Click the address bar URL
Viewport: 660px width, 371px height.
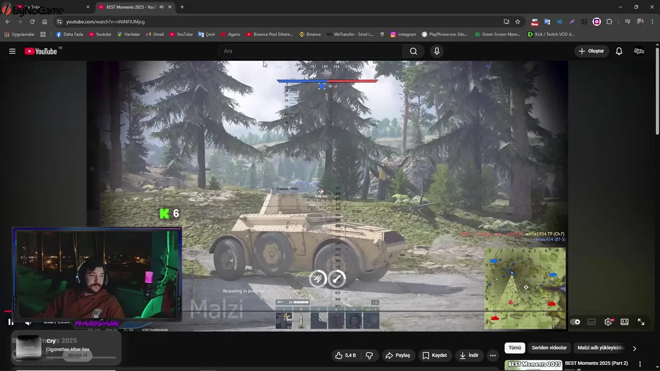(105, 22)
